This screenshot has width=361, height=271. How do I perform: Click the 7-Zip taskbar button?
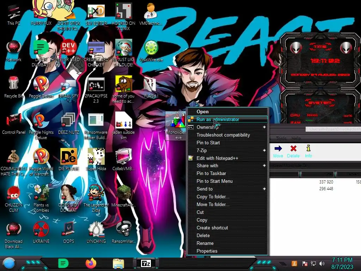[146, 263]
